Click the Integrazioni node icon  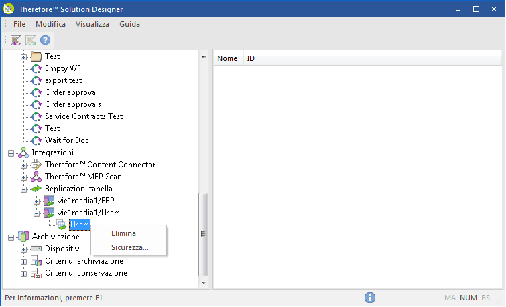click(x=23, y=152)
